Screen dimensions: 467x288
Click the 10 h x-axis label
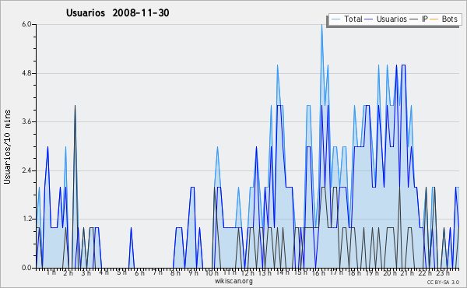coord(212,272)
